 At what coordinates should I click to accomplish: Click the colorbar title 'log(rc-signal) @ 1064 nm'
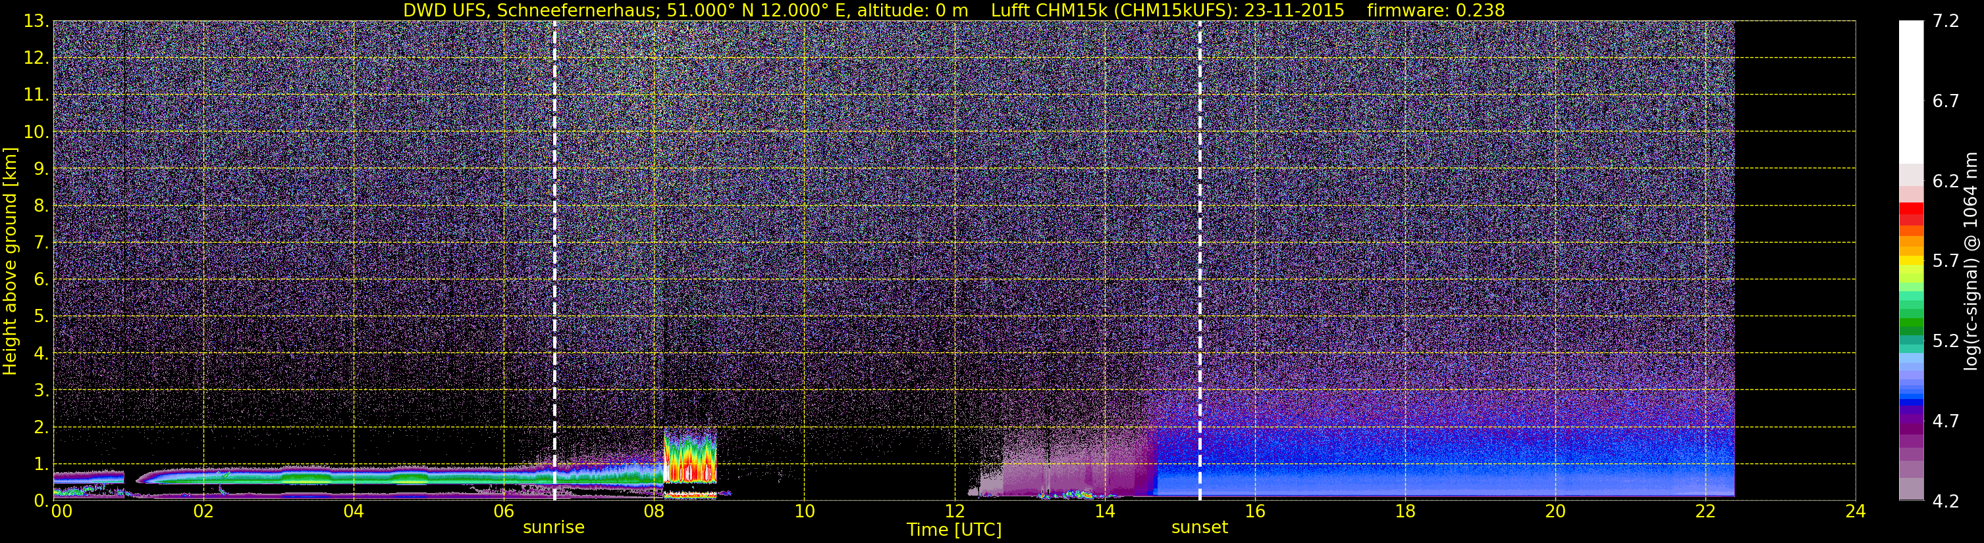point(1970,261)
